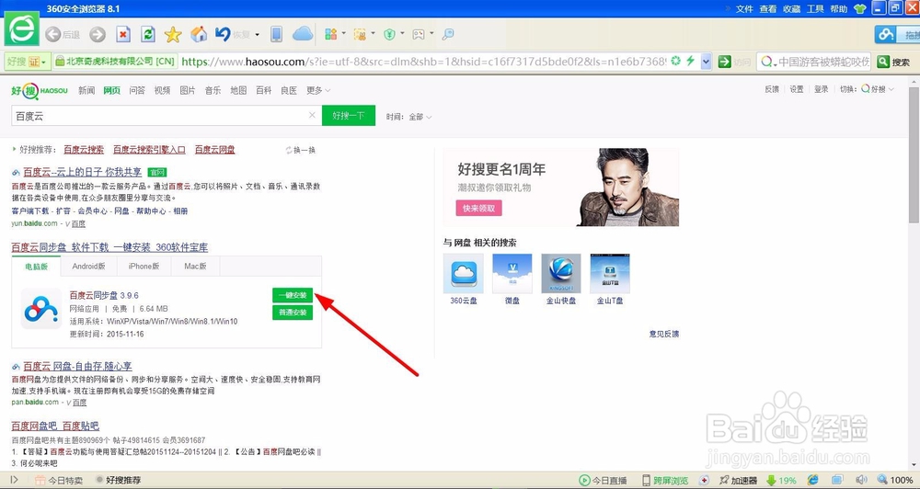Viewport: 920px width, 489px height.
Task: Click the 登录 link at top right
Action: point(821,89)
